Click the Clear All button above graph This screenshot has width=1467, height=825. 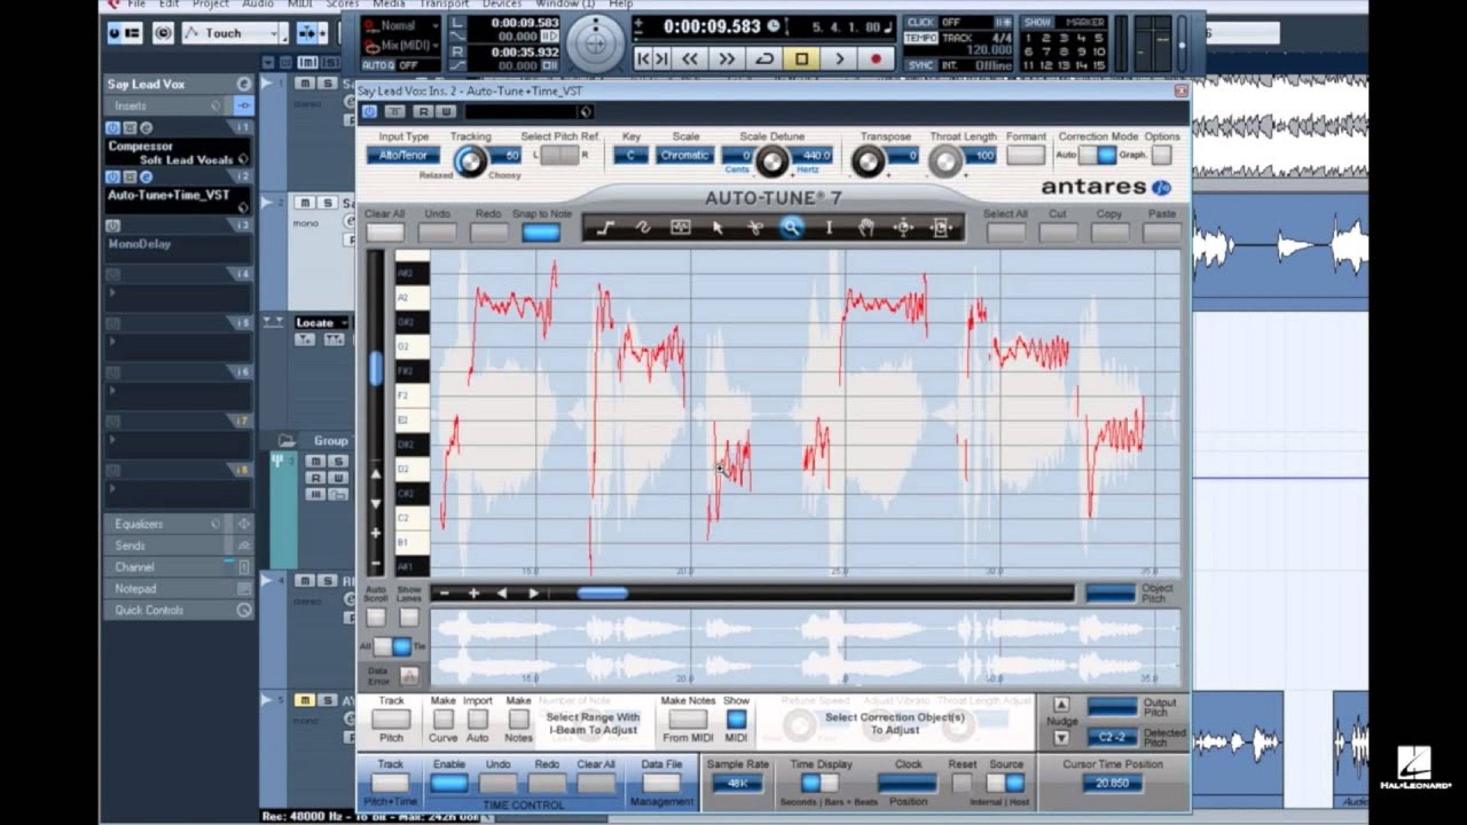coord(385,232)
